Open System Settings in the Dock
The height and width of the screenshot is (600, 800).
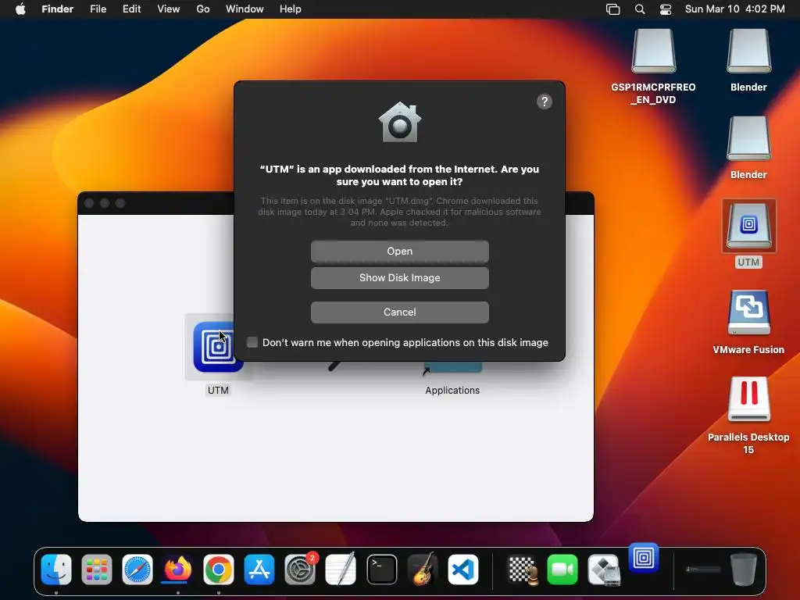299,570
